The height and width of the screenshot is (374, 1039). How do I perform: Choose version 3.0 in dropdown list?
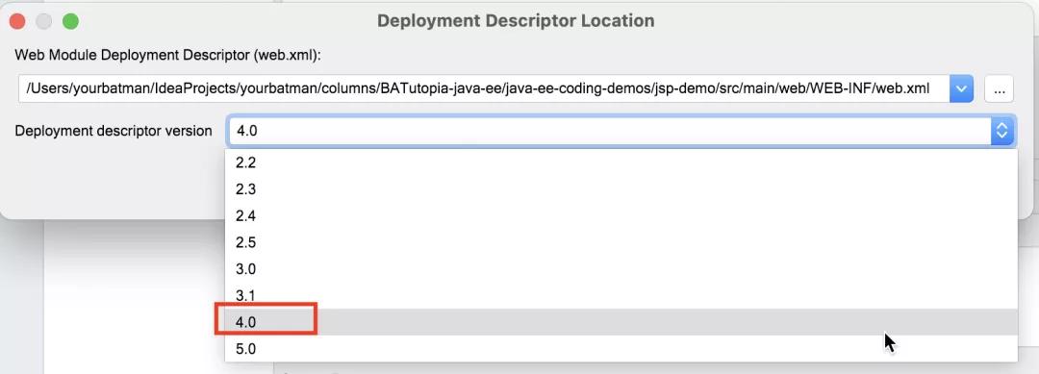(x=621, y=269)
